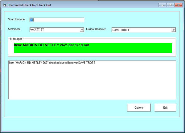This screenshot has height=133, width=185.
Task: Maximize the Unattended Check In window
Action: click(x=171, y=5)
